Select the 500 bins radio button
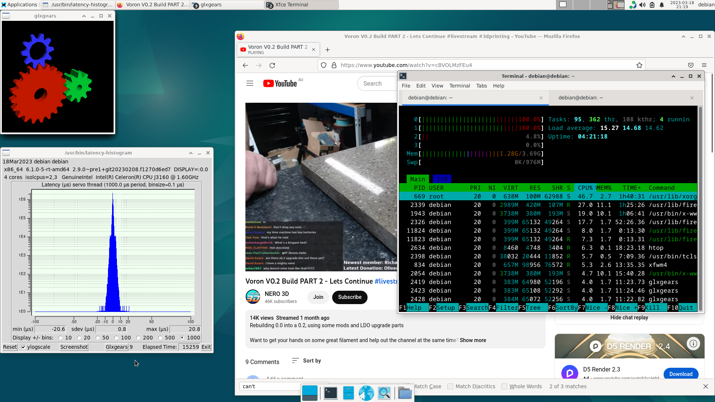Viewport: 715px width, 402px height. [x=160, y=338]
